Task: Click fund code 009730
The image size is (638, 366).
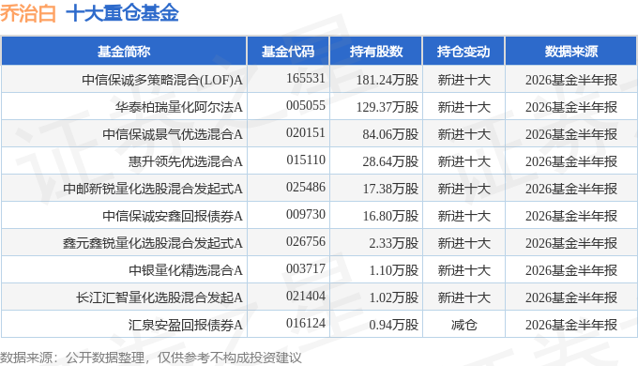Action: 306,214
